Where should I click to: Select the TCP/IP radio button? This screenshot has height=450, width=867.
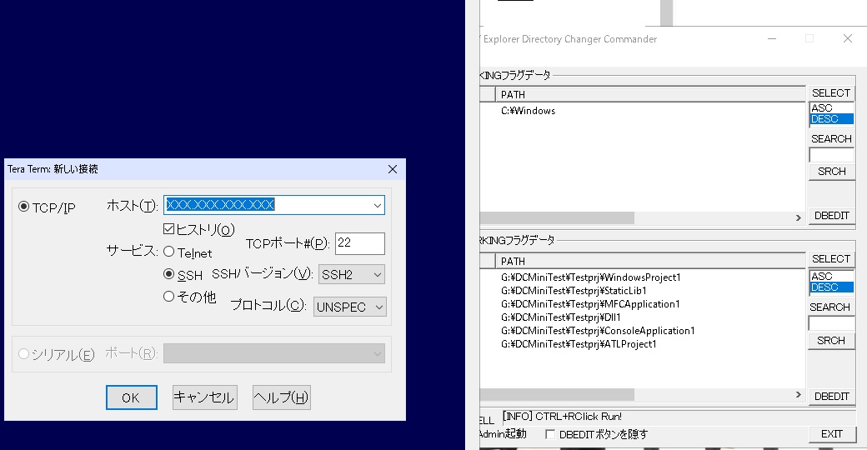coord(24,207)
